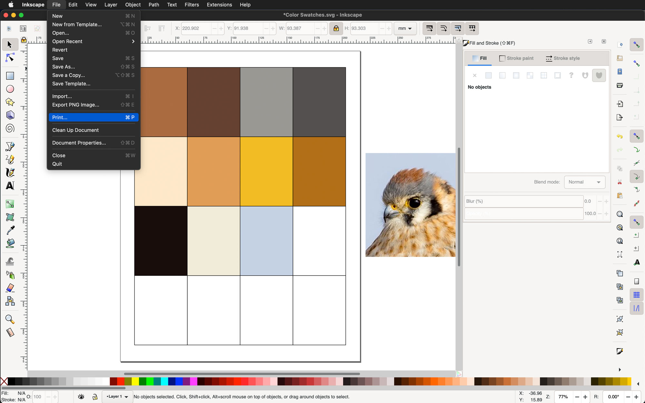Screen dimensions: 645x403
Task: Select the no paint X option
Action: click(x=475, y=75)
